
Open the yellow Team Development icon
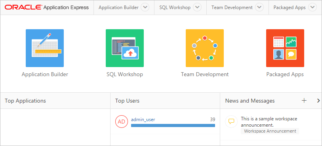[205, 48]
